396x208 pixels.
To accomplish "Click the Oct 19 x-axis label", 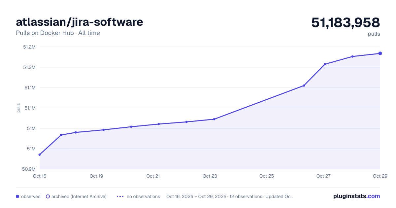I will click(x=96, y=176).
